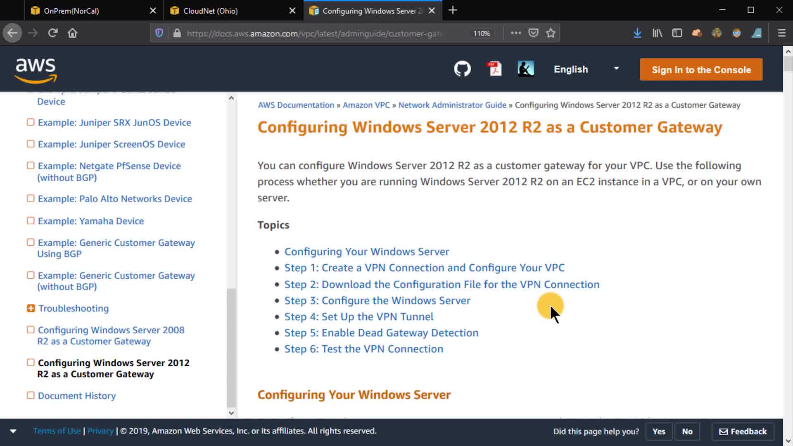Click Sign In to the Console button
Viewport: 793px width, 446px height.
701,70
